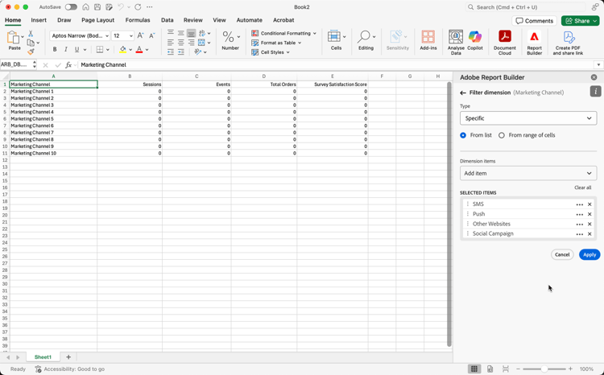Remove Other Websites from selected items

(590, 224)
